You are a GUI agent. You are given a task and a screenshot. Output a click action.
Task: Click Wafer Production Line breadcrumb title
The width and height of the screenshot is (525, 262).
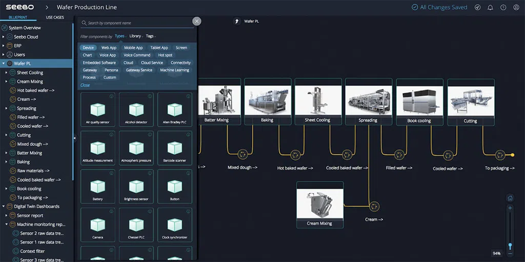click(x=87, y=7)
